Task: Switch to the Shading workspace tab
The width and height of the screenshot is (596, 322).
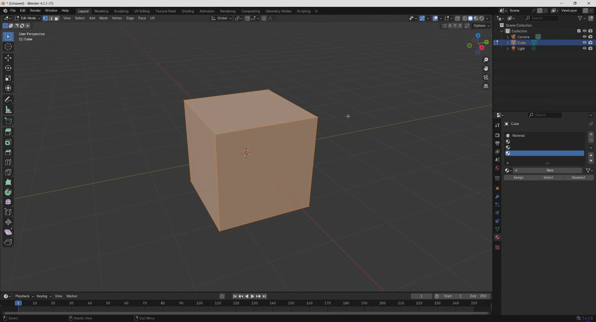Action: click(x=188, y=11)
